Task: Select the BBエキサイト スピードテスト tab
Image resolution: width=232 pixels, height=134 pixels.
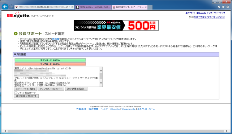Action: [x=128, y=7]
